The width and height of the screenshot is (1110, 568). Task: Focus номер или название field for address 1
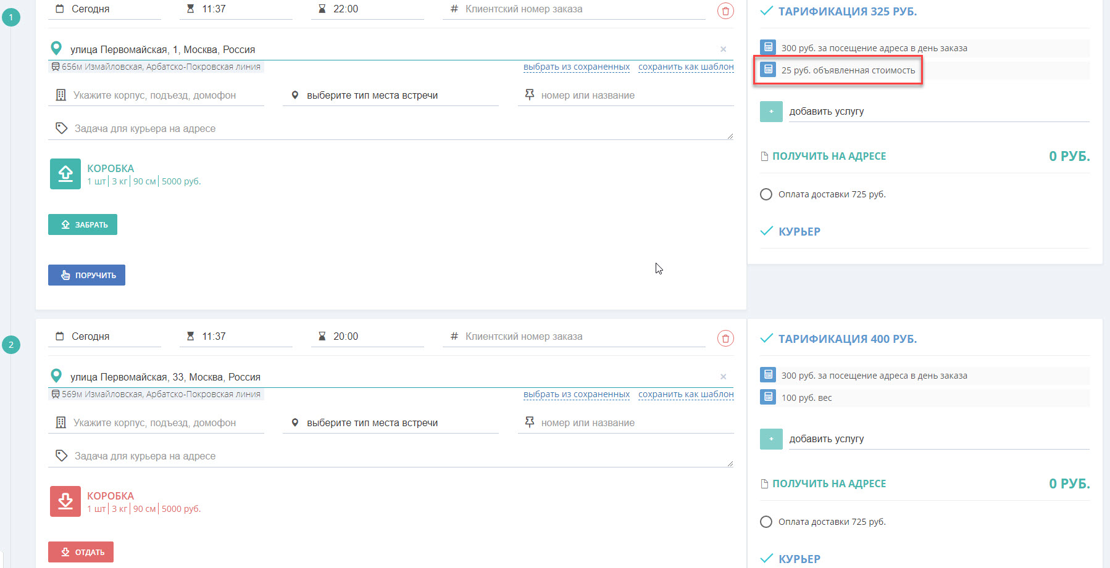point(626,96)
